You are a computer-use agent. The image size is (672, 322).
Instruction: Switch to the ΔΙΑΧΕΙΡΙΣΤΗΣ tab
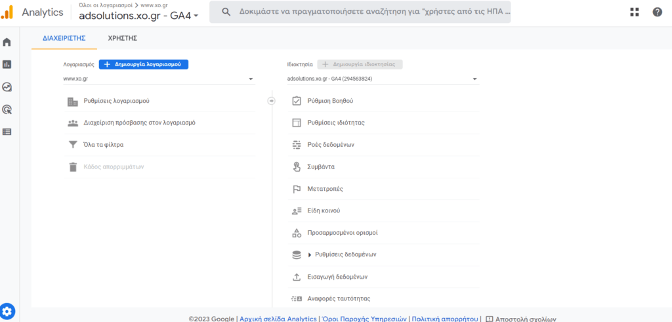coord(64,38)
